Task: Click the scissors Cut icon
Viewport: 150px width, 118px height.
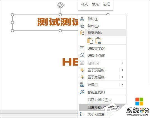Action: pyautogui.click(x=82, y=19)
